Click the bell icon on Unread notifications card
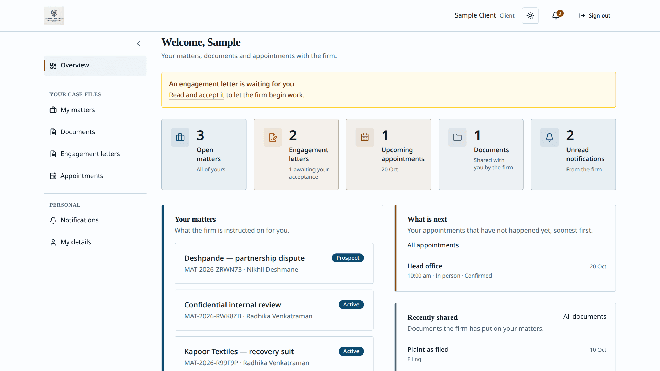This screenshot has width=660, height=371. click(549, 137)
